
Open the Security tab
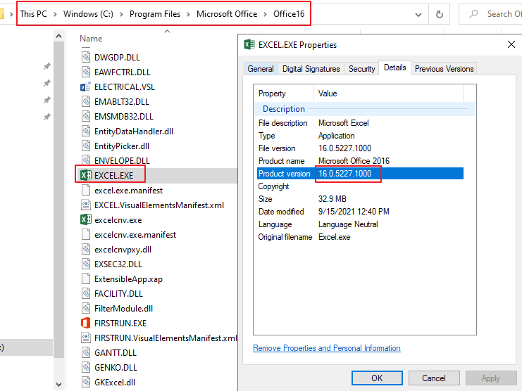[361, 69]
